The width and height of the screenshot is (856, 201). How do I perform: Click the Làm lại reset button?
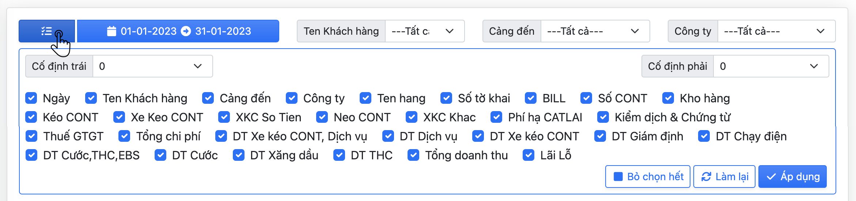[724, 177]
